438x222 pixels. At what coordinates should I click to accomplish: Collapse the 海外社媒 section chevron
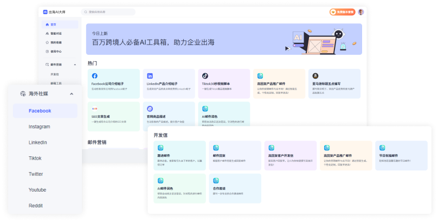click(72, 94)
